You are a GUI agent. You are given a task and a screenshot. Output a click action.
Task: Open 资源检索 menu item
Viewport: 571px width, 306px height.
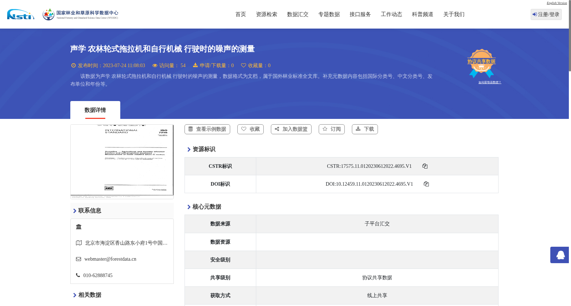pyautogui.click(x=267, y=14)
